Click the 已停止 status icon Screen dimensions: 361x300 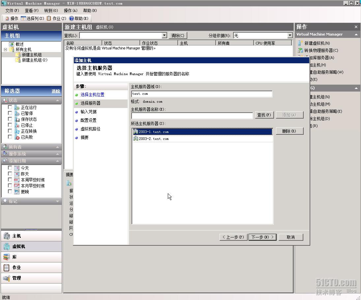pyautogui.click(x=17, y=125)
